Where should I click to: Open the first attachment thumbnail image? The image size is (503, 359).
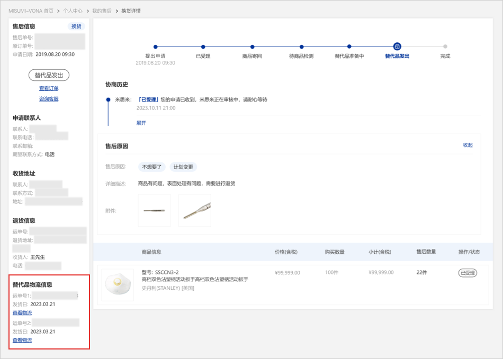point(154,210)
